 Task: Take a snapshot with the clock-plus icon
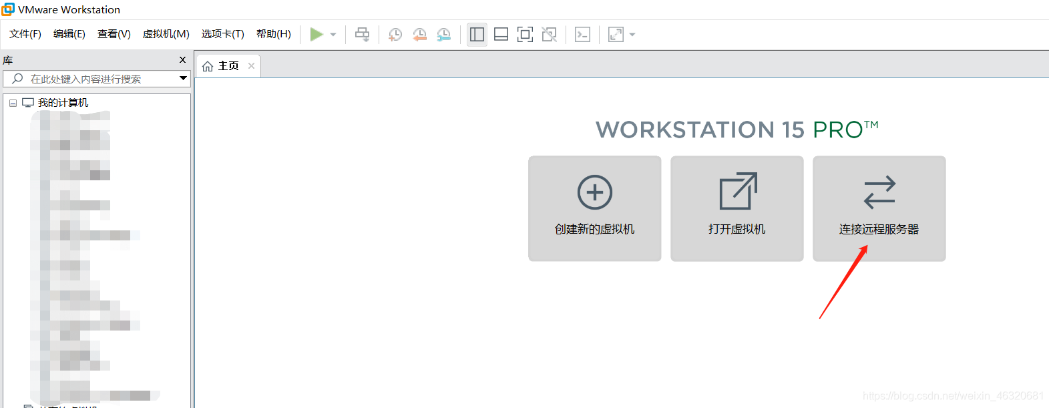(395, 34)
